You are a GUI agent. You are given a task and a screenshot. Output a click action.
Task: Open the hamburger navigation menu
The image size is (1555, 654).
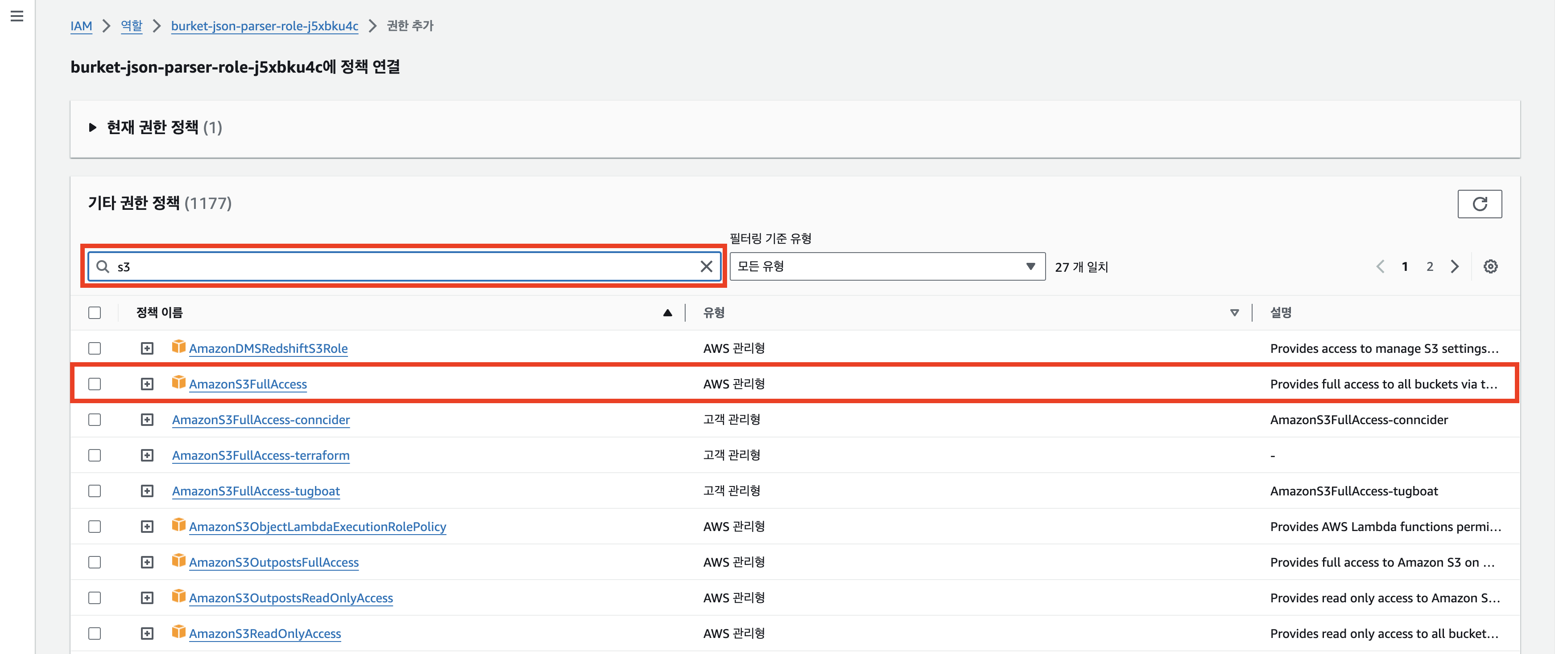pos(17,16)
